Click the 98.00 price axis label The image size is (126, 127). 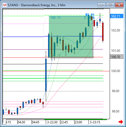[x=116, y=111]
